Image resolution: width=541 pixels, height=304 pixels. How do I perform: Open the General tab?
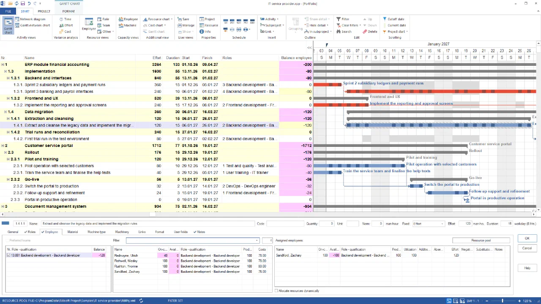[13, 232]
